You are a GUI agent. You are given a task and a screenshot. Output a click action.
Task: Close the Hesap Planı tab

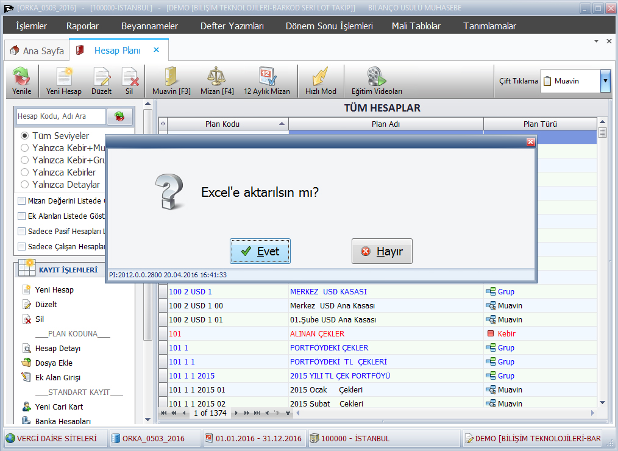[x=157, y=50]
